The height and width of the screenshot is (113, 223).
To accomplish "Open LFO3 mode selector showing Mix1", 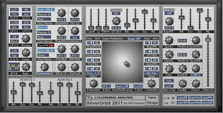I will point(14,42).
